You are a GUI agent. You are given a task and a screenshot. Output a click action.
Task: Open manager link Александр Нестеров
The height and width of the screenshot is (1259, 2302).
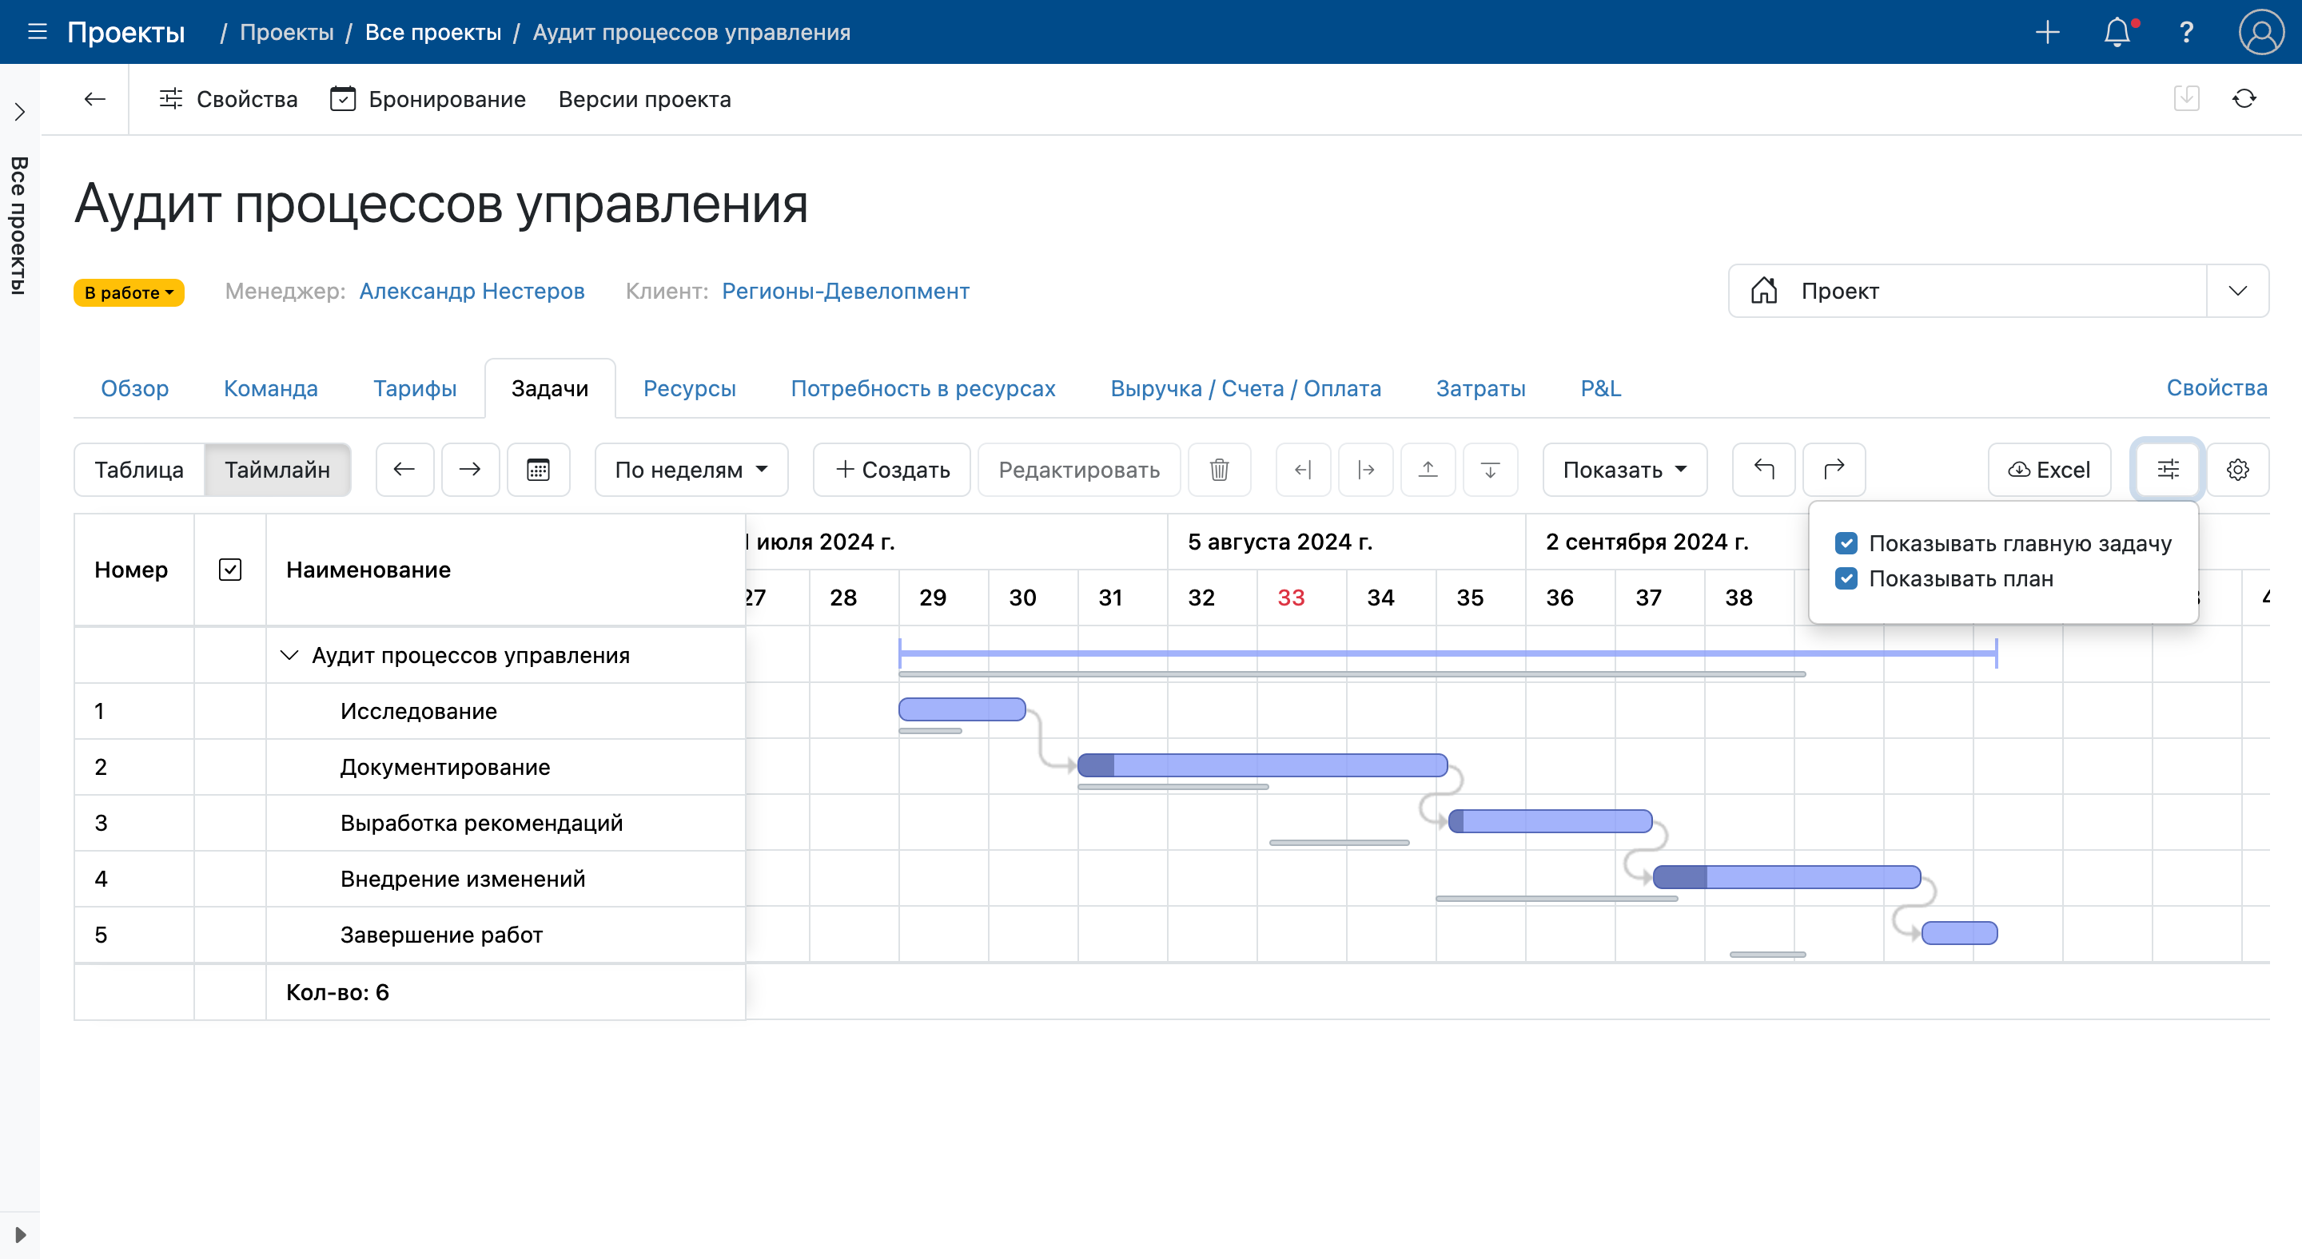(472, 291)
